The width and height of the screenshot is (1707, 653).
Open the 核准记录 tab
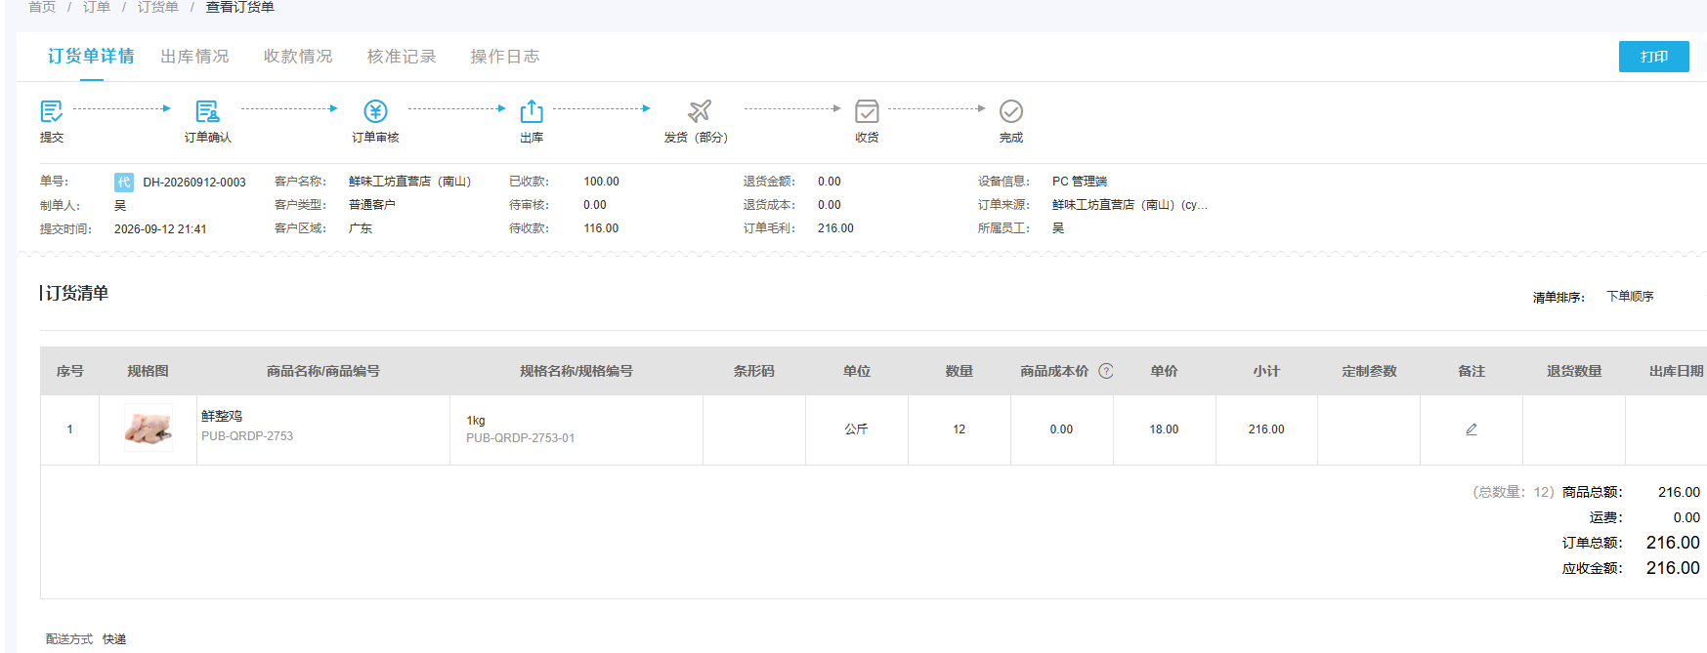402,57
